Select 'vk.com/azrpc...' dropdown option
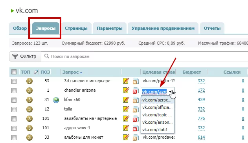This screenshot has height=143, width=248. [158, 100]
